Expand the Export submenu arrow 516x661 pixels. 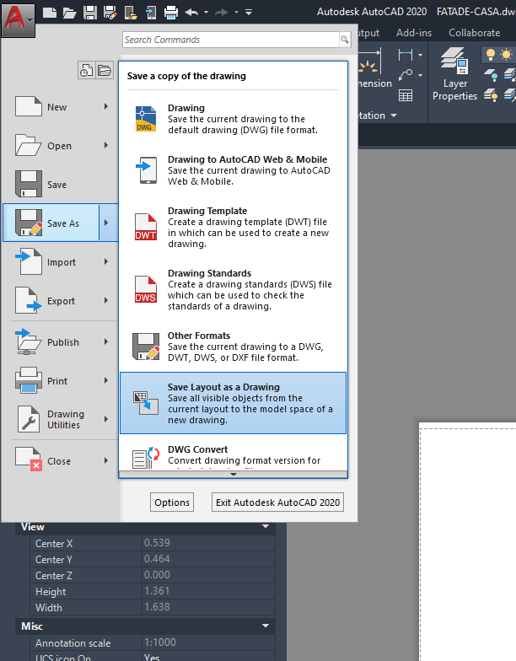(x=106, y=300)
